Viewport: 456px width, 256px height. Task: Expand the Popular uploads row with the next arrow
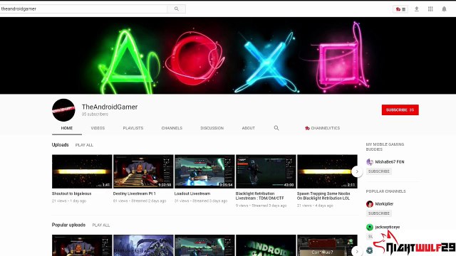pyautogui.click(x=357, y=251)
